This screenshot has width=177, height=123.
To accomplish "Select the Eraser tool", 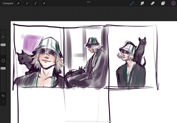I will [153, 3].
